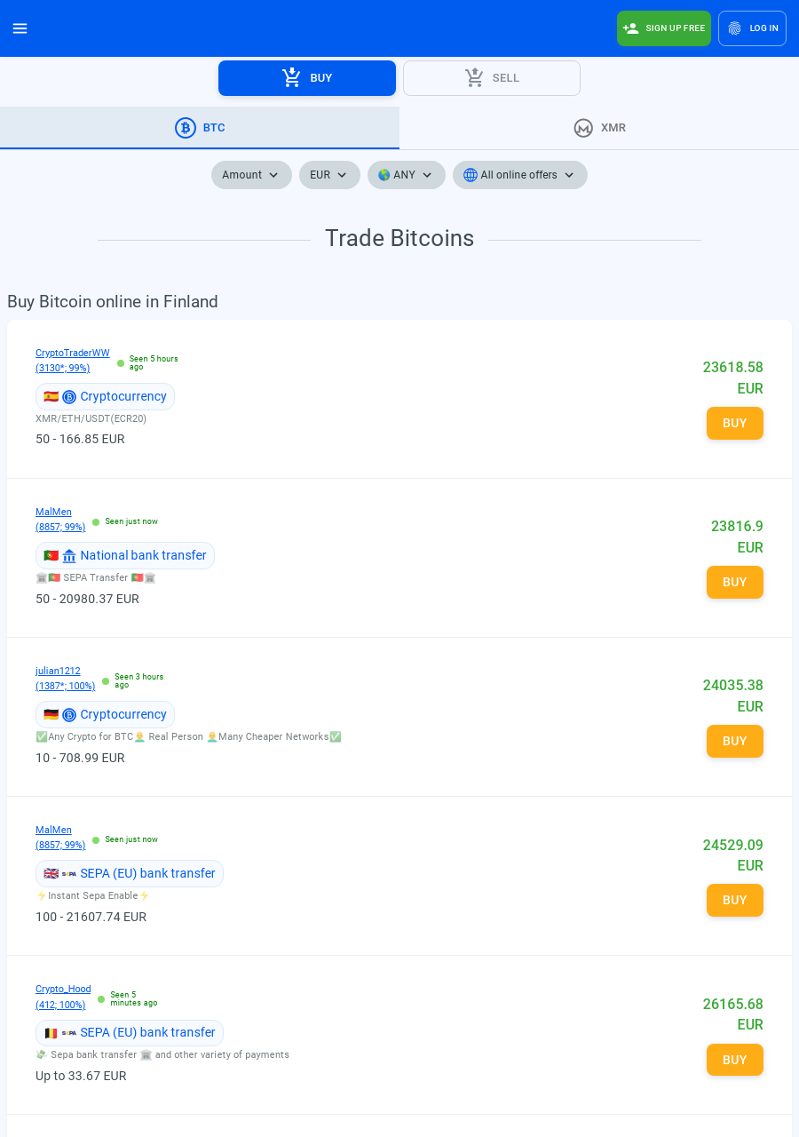Click the Bitcoin logo in BTC tab

coord(185,128)
